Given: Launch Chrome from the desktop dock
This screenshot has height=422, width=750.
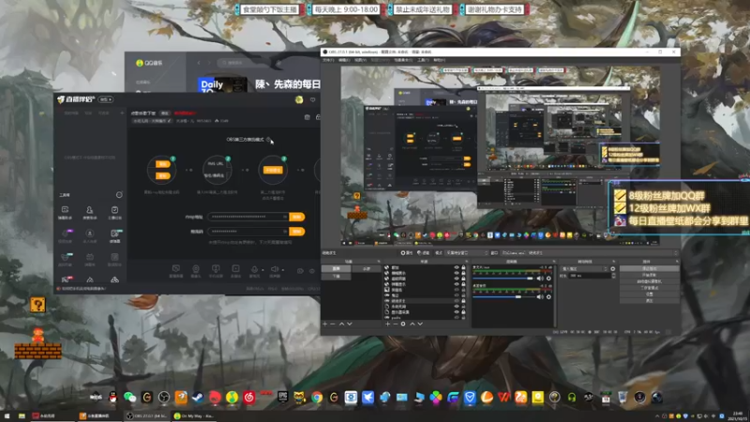Looking at the screenshot, I should [x=317, y=397].
